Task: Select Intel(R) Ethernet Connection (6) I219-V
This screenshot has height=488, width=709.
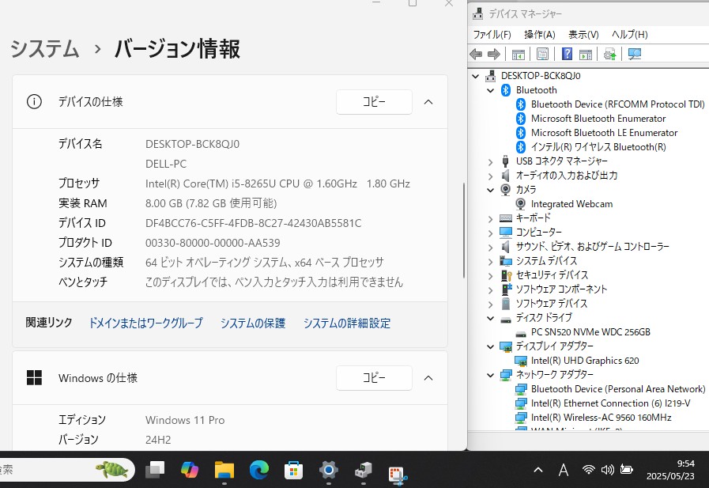Action: pos(610,403)
